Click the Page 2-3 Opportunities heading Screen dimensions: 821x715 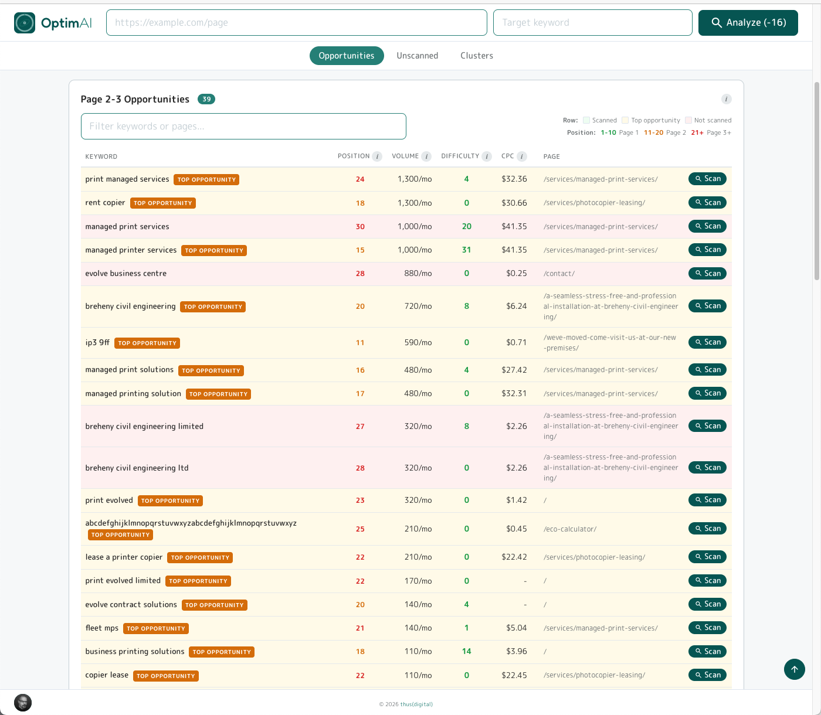coord(135,99)
